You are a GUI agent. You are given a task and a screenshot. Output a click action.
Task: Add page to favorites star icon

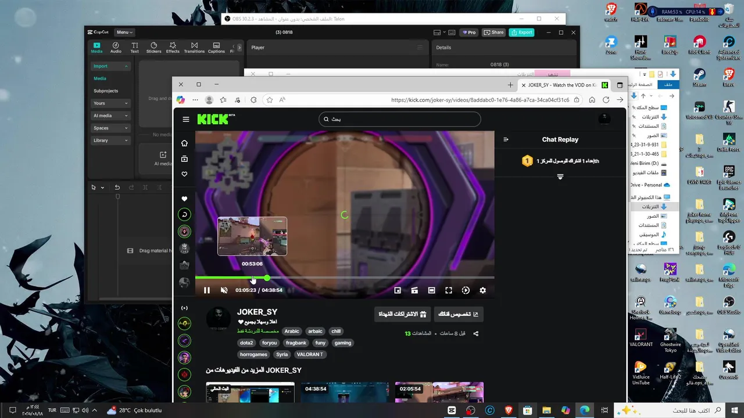tap(270, 100)
